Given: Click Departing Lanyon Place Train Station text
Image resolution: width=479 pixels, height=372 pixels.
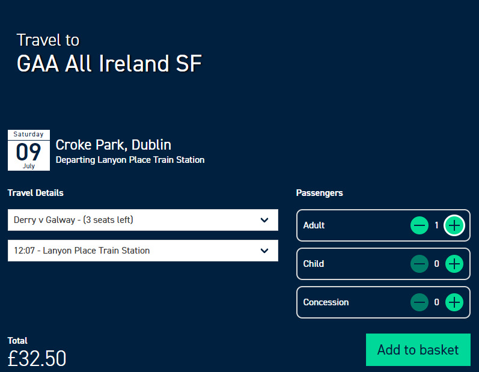Looking at the screenshot, I should (x=130, y=160).
